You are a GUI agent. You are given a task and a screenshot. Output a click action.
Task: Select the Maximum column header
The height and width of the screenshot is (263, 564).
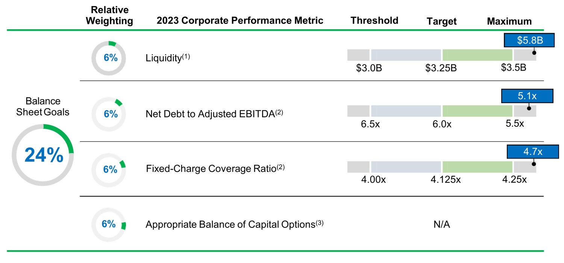[x=509, y=21]
